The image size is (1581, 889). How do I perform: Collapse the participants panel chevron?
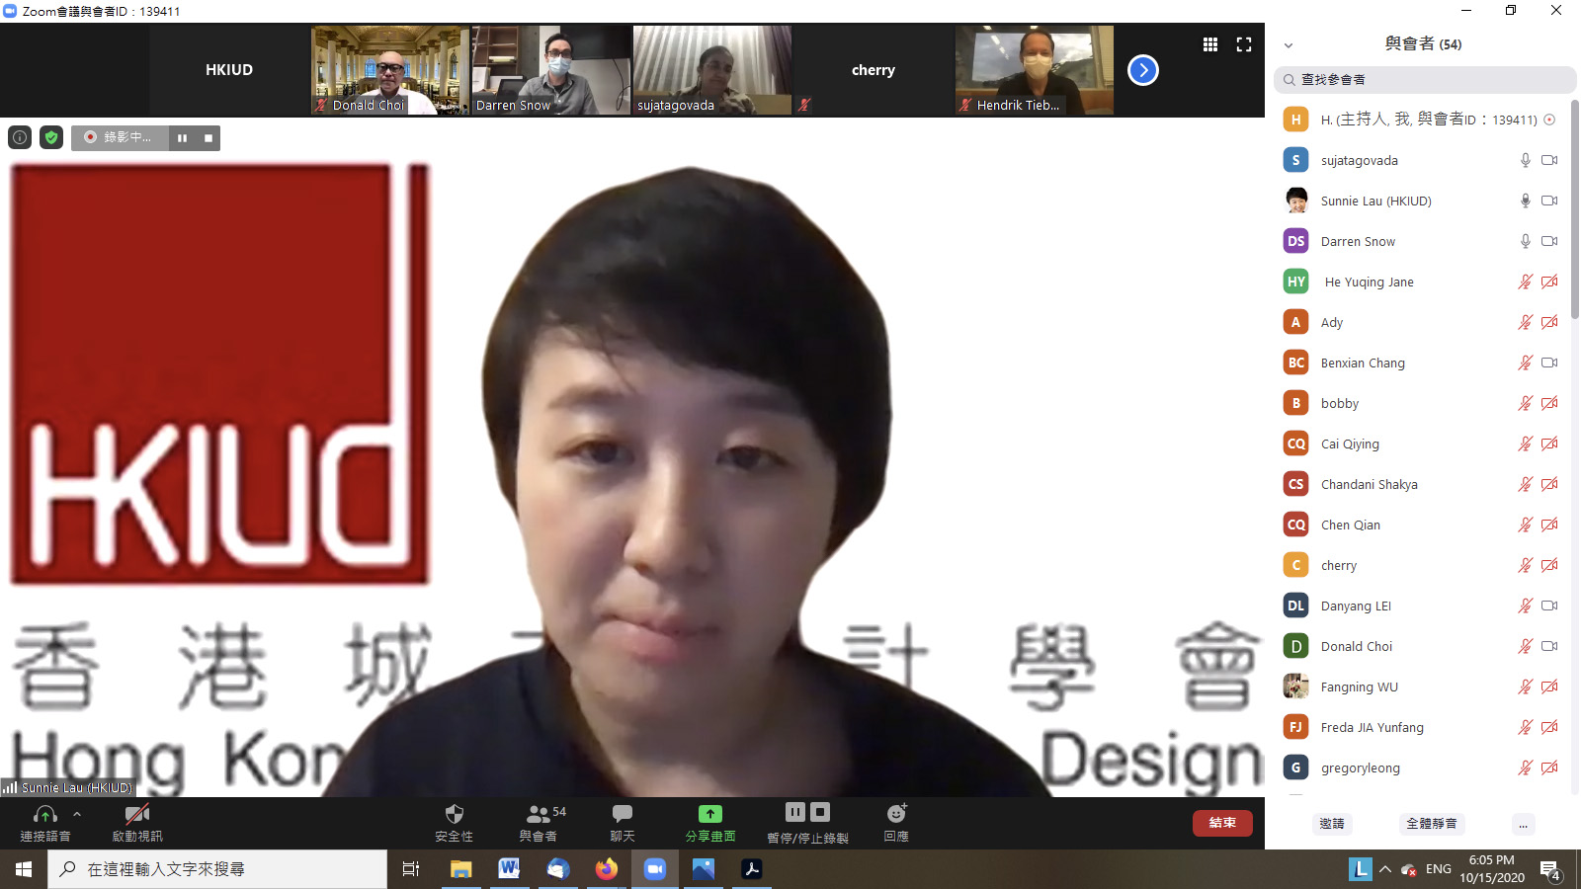[x=1289, y=45]
